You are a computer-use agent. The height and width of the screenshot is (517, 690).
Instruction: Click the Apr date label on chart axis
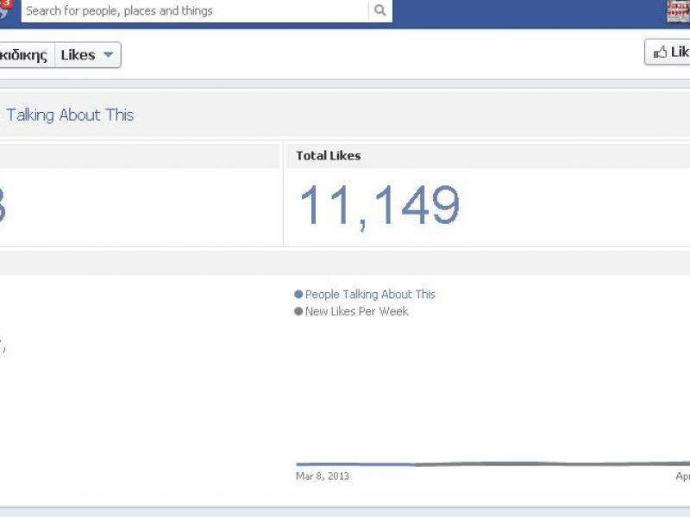[x=682, y=476]
